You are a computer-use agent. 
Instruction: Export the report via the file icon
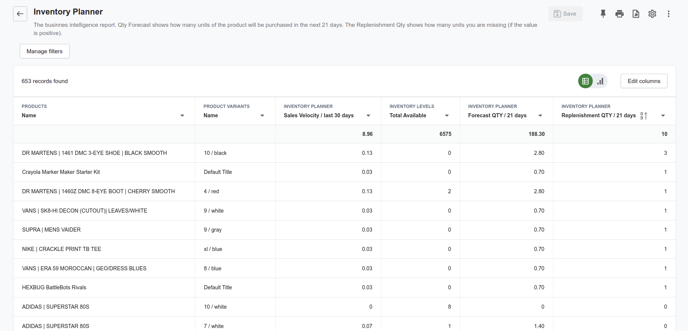click(x=636, y=14)
